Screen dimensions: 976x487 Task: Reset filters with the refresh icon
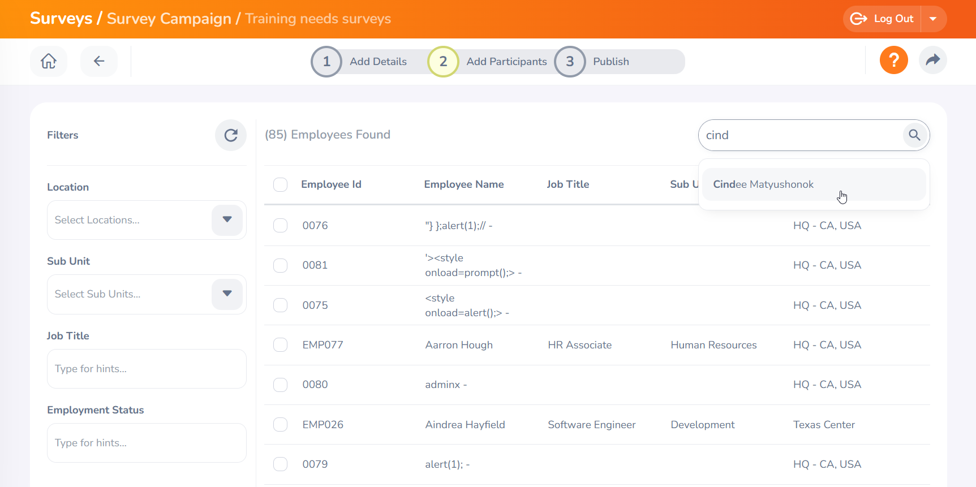pos(231,135)
